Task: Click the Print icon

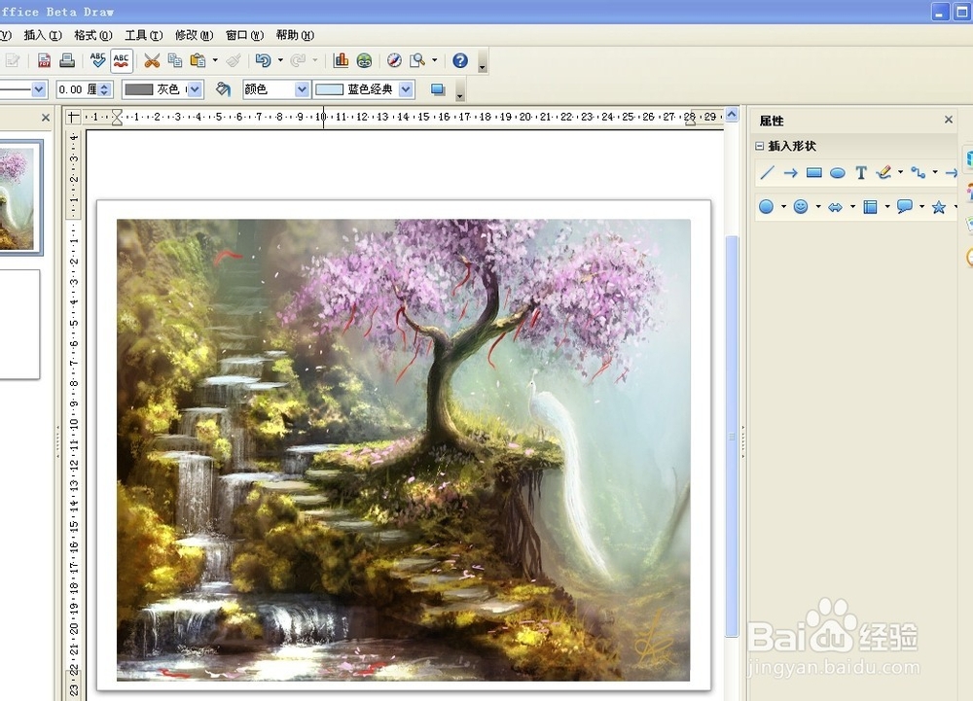Action: (x=67, y=60)
